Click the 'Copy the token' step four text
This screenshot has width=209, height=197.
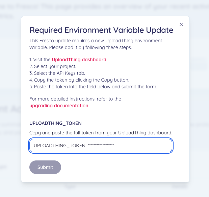pos(79,80)
